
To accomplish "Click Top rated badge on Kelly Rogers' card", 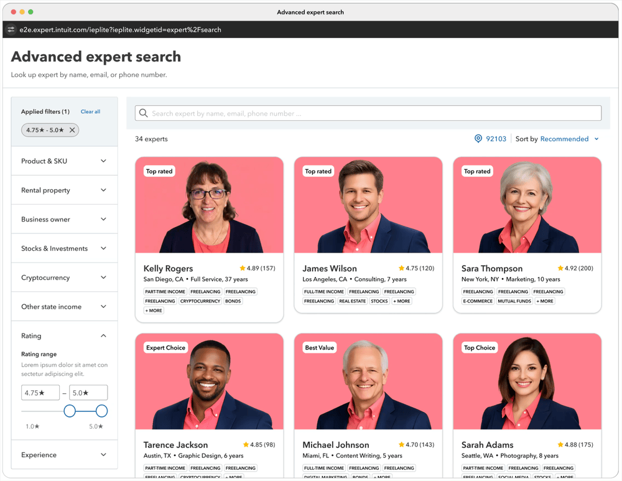I will [x=159, y=171].
